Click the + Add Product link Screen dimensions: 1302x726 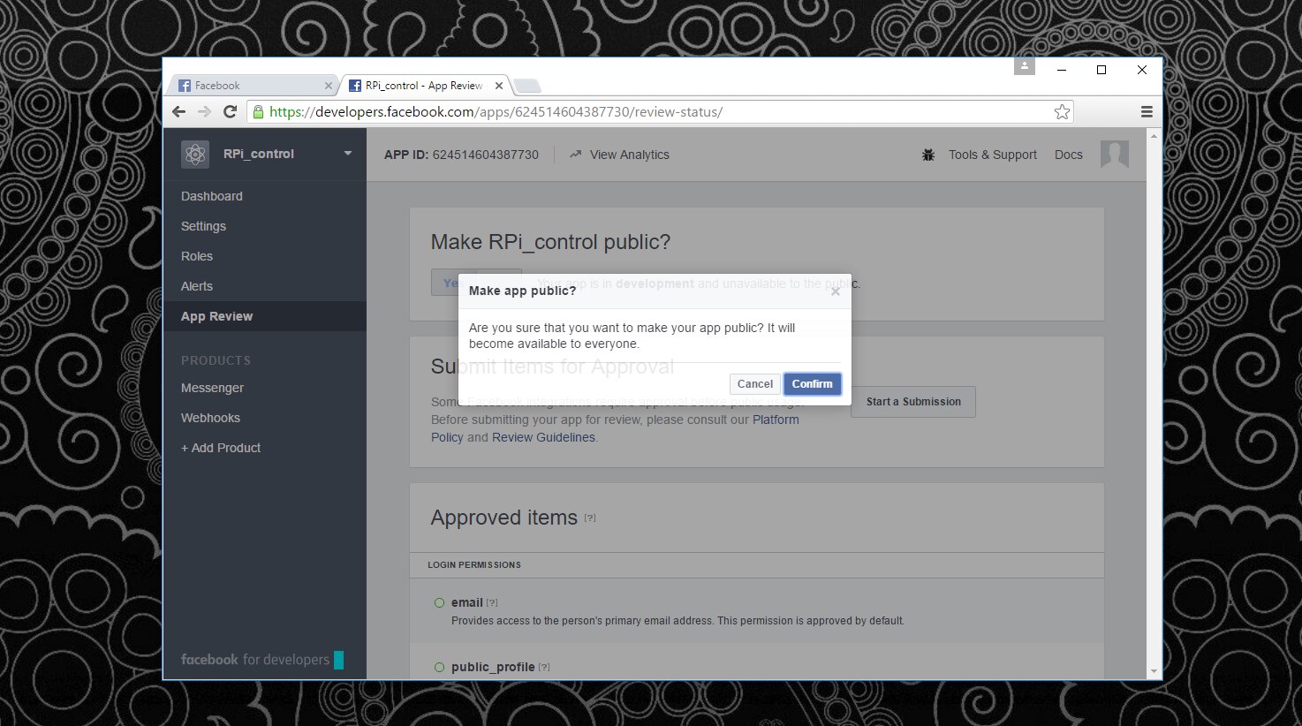[x=221, y=448]
